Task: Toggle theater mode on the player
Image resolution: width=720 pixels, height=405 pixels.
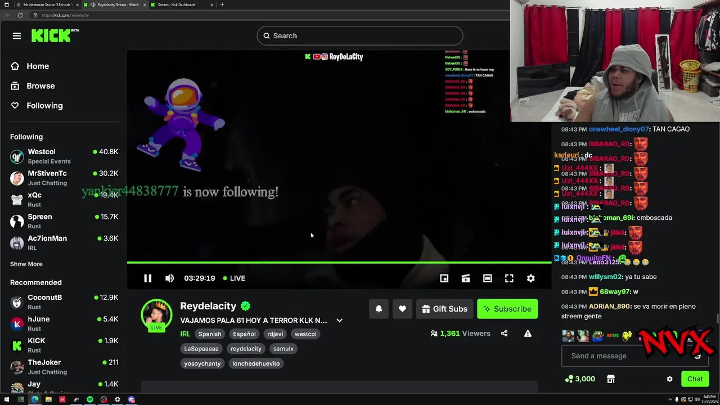Action: coord(487,278)
